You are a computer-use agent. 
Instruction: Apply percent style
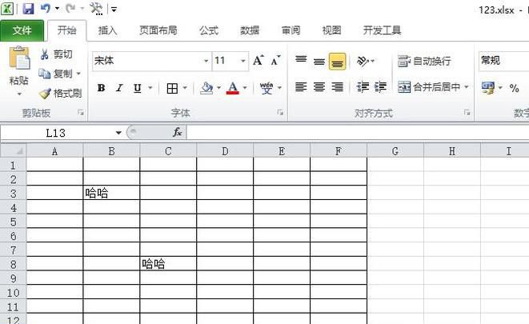[x=514, y=88]
